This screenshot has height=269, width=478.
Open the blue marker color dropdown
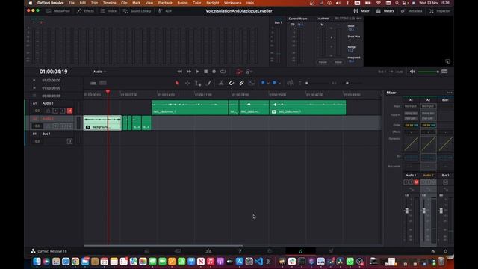pos(279,83)
